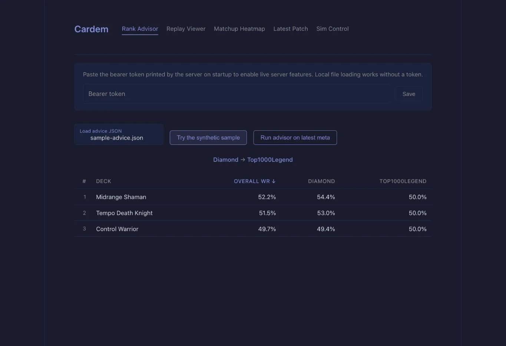Screen dimensions: 506x346
Task: Choose a file via Load advice JSON
Action: tap(119, 134)
